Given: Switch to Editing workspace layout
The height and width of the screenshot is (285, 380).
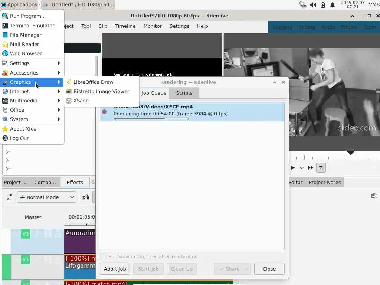Looking at the screenshot, I should pyautogui.click(x=307, y=27).
